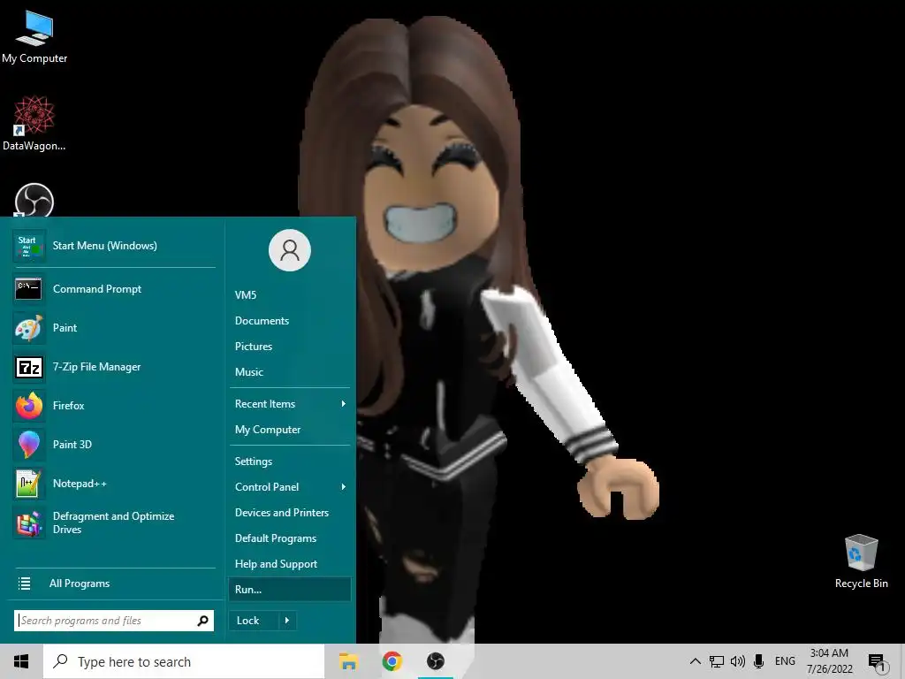
Task: Open File Explorer from the taskbar
Action: pos(348,661)
